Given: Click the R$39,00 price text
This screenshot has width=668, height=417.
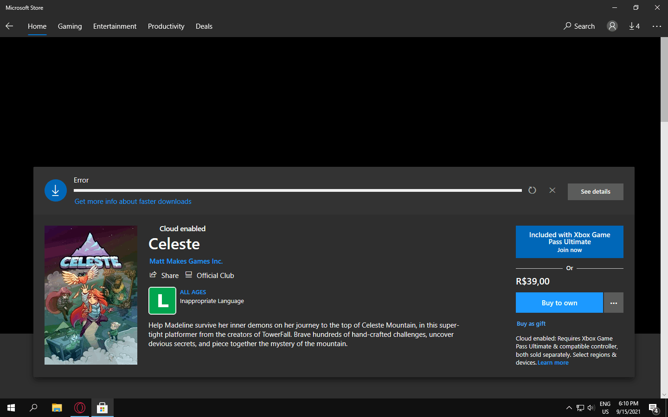Looking at the screenshot, I should [x=533, y=281].
